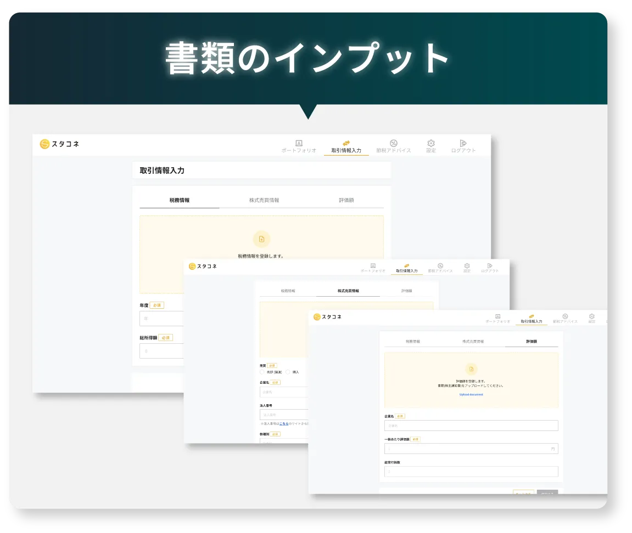Click the 取引情報入力 arrows icon in the rearmost window
Image resolution: width=632 pixels, height=533 pixels.
pos(346,143)
